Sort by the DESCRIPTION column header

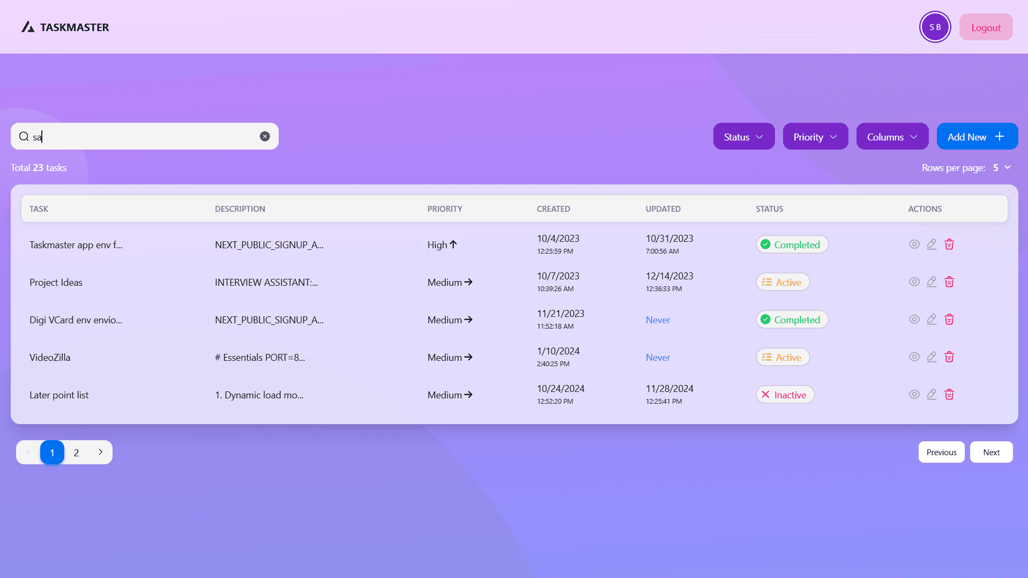click(240, 209)
